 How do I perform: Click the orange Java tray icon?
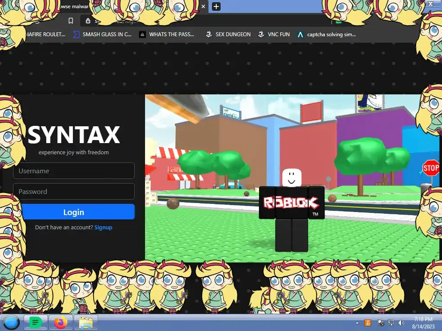pyautogui.click(x=368, y=323)
